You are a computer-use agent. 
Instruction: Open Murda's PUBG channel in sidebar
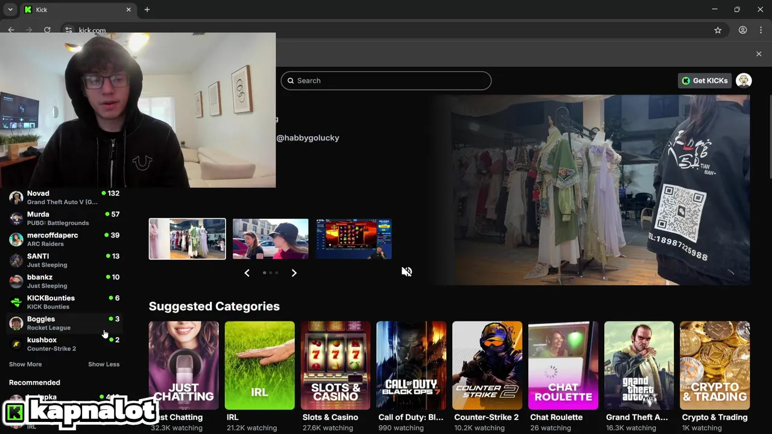[x=64, y=218]
